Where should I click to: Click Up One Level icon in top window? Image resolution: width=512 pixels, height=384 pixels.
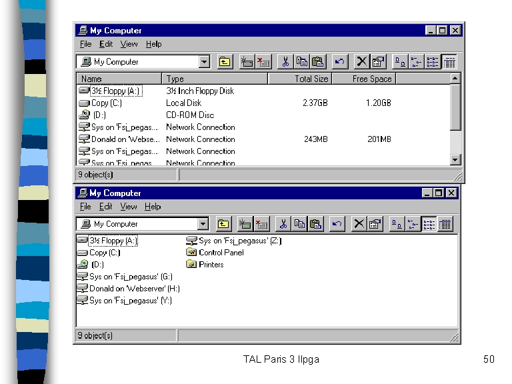pyautogui.click(x=225, y=62)
